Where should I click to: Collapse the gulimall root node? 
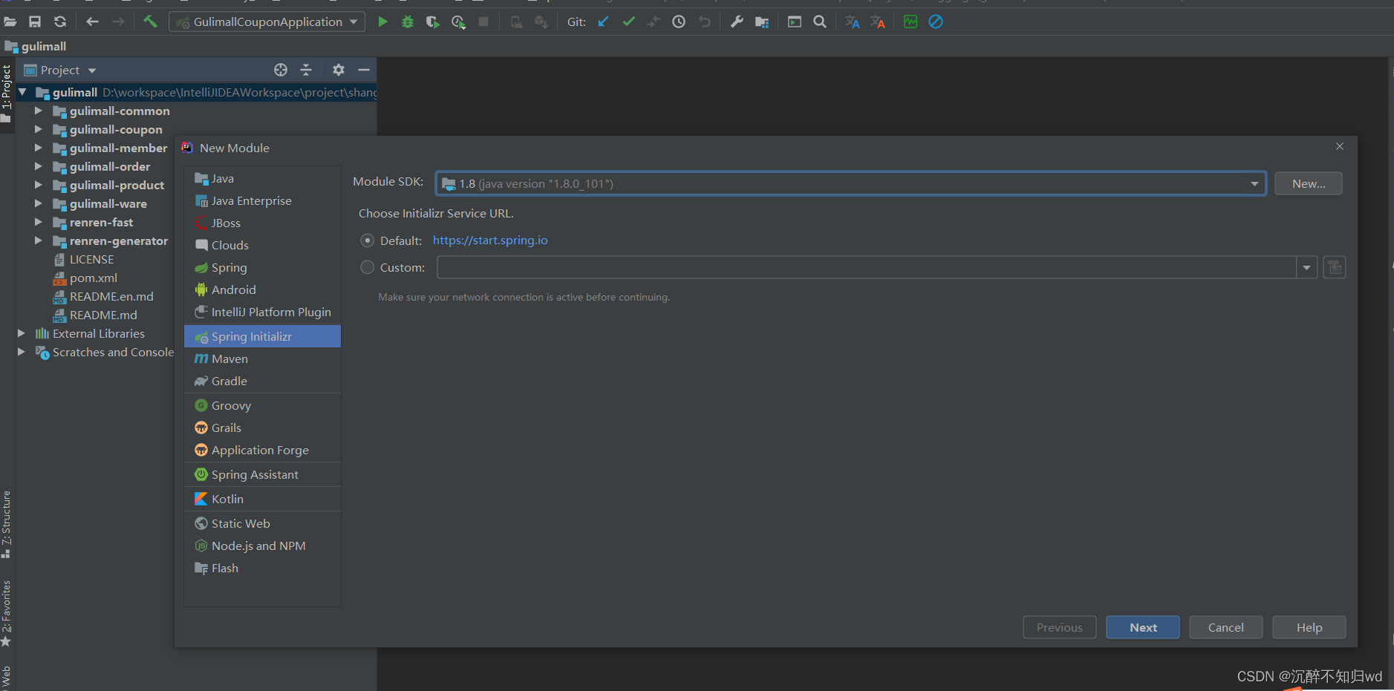22,92
